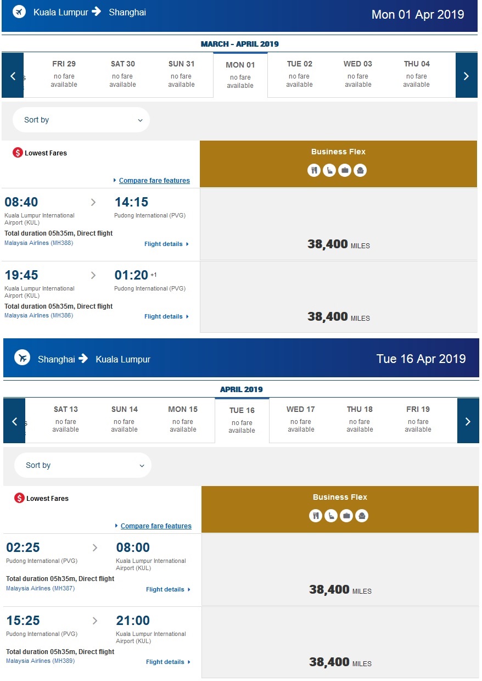Click the meal icon under the second Business Flex header
Viewport: 482px width, 681px height.
point(316,516)
